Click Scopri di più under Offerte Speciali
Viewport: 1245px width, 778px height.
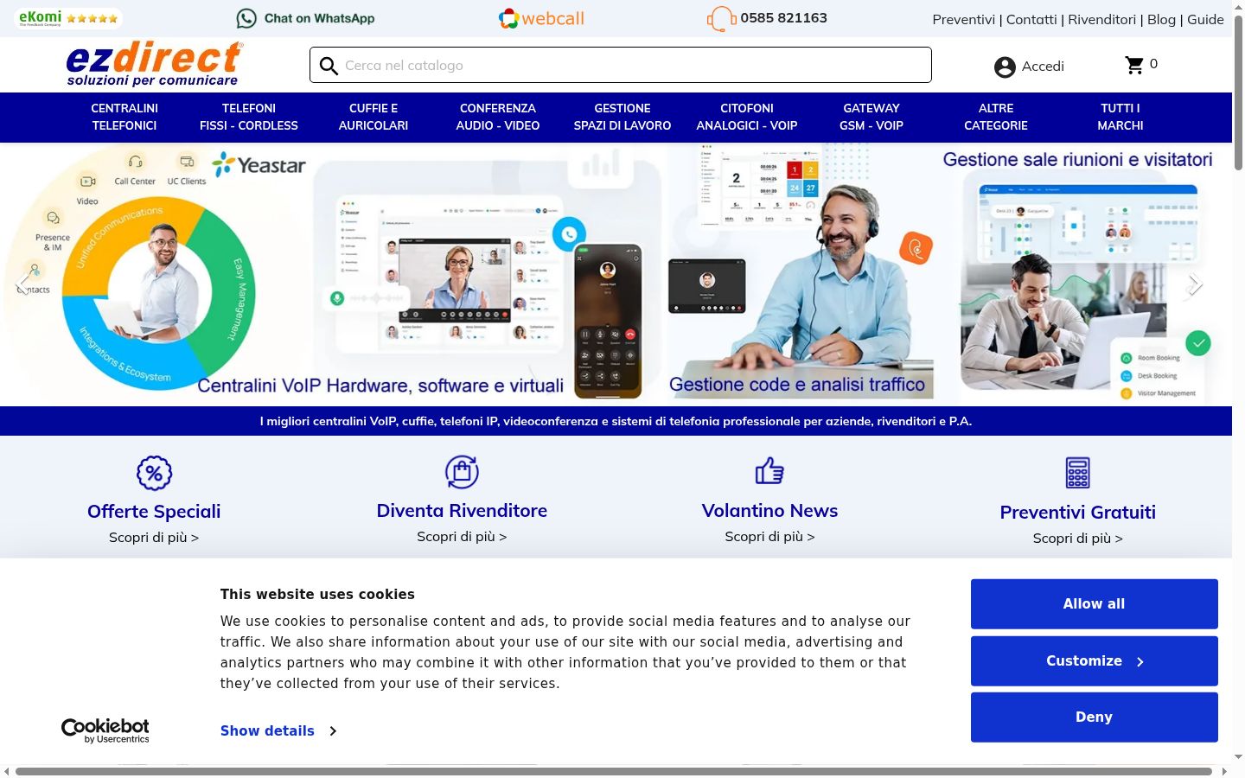[154, 538]
